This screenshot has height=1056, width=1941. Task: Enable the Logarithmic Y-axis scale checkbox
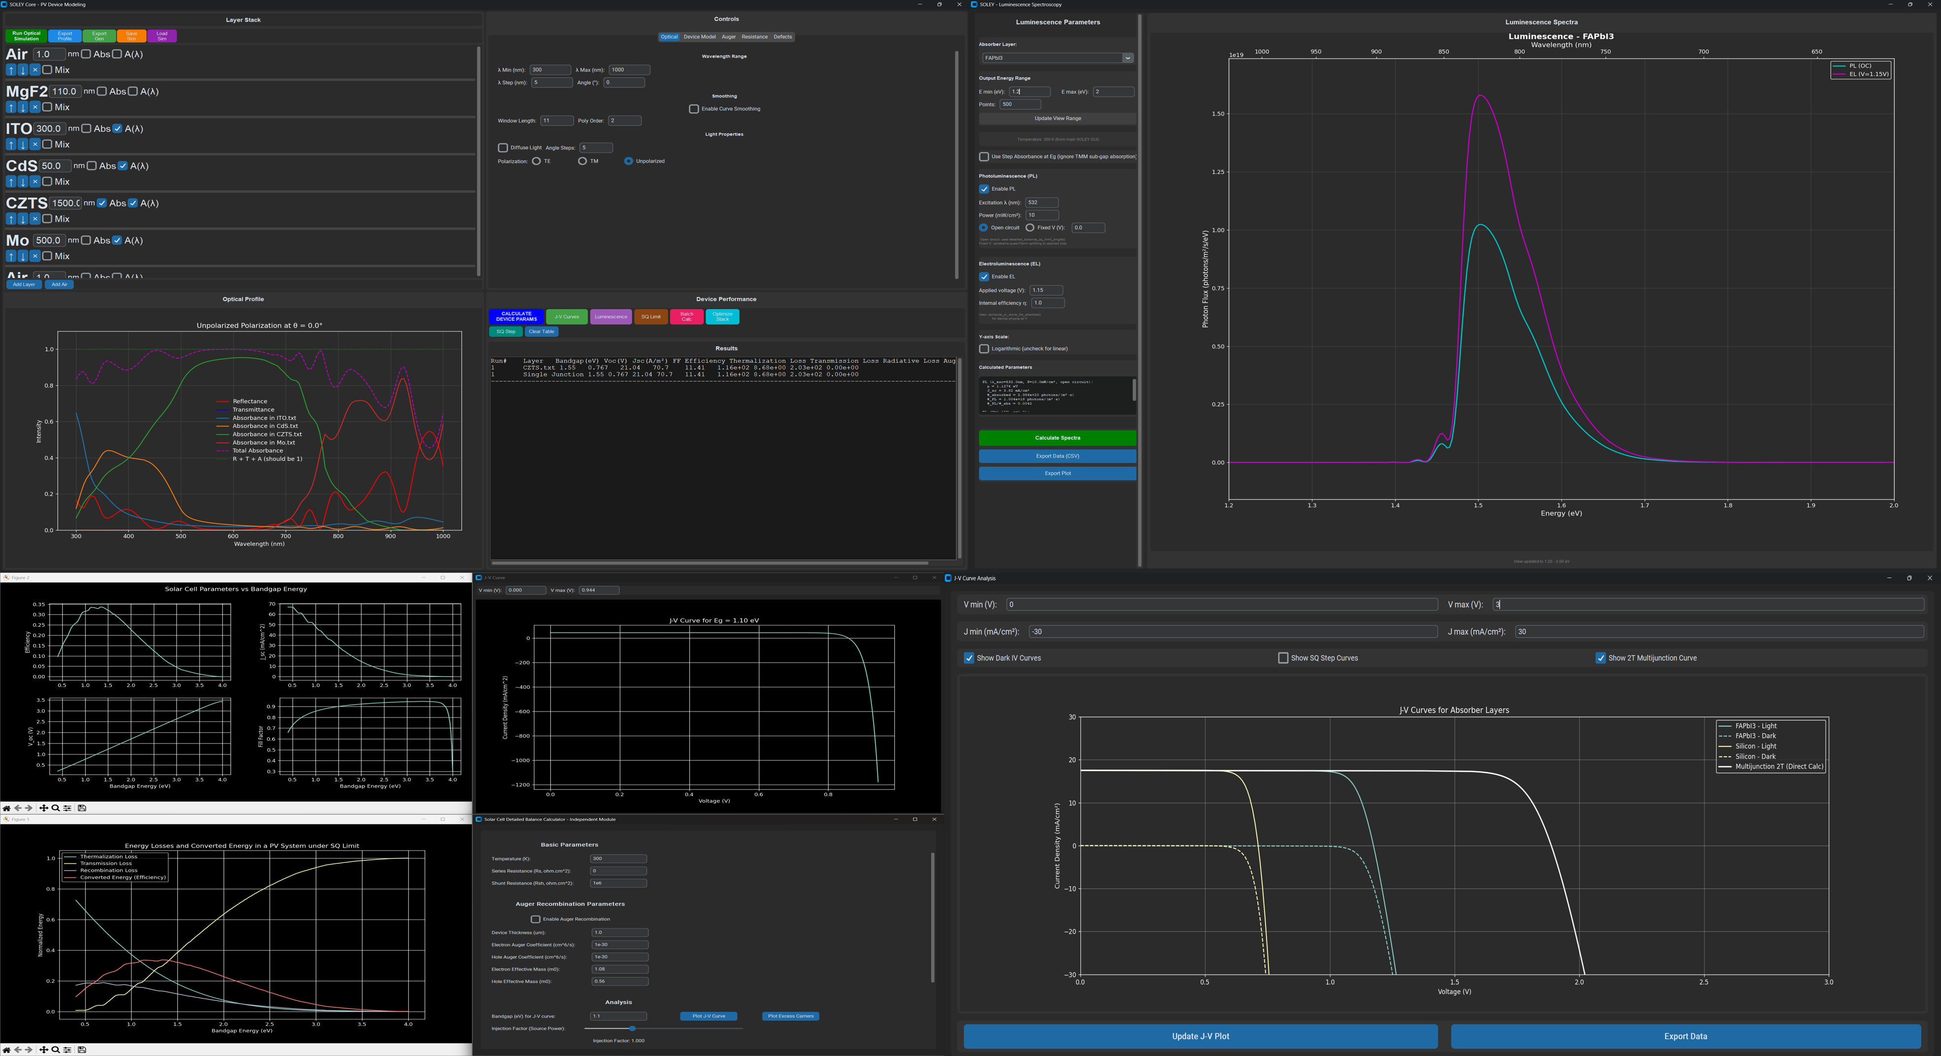tap(984, 349)
